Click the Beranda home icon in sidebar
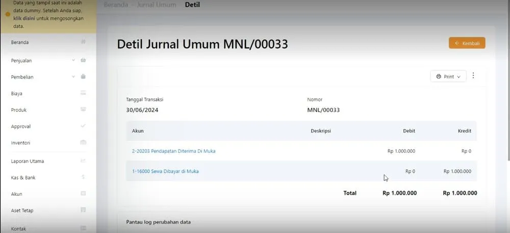This screenshot has width=510, height=233. pyautogui.click(x=83, y=42)
